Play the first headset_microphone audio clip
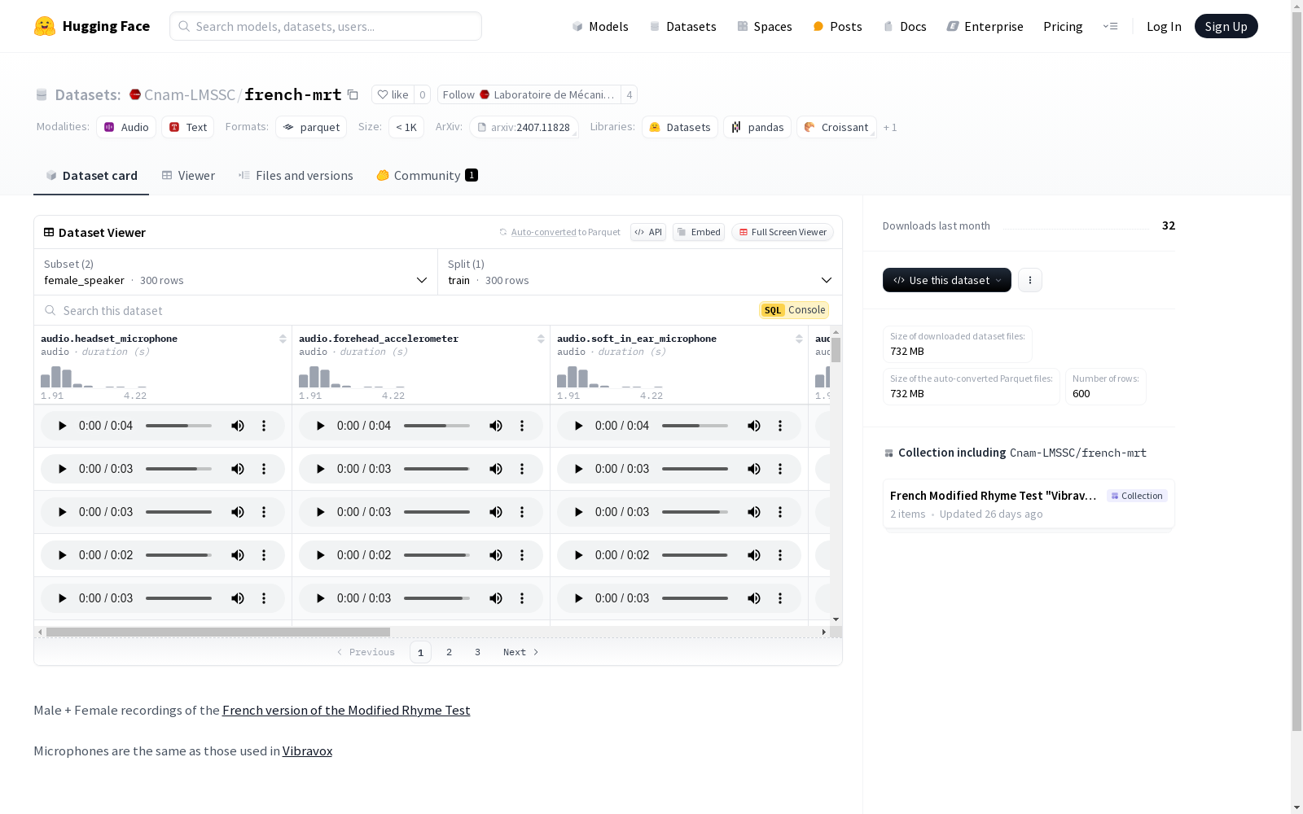The width and height of the screenshot is (1303, 814). pyautogui.click(x=62, y=426)
